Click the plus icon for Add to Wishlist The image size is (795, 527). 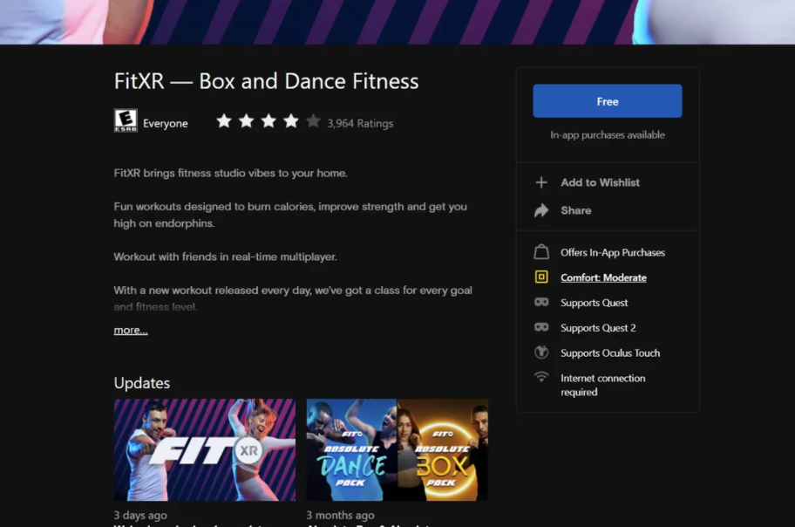point(541,182)
